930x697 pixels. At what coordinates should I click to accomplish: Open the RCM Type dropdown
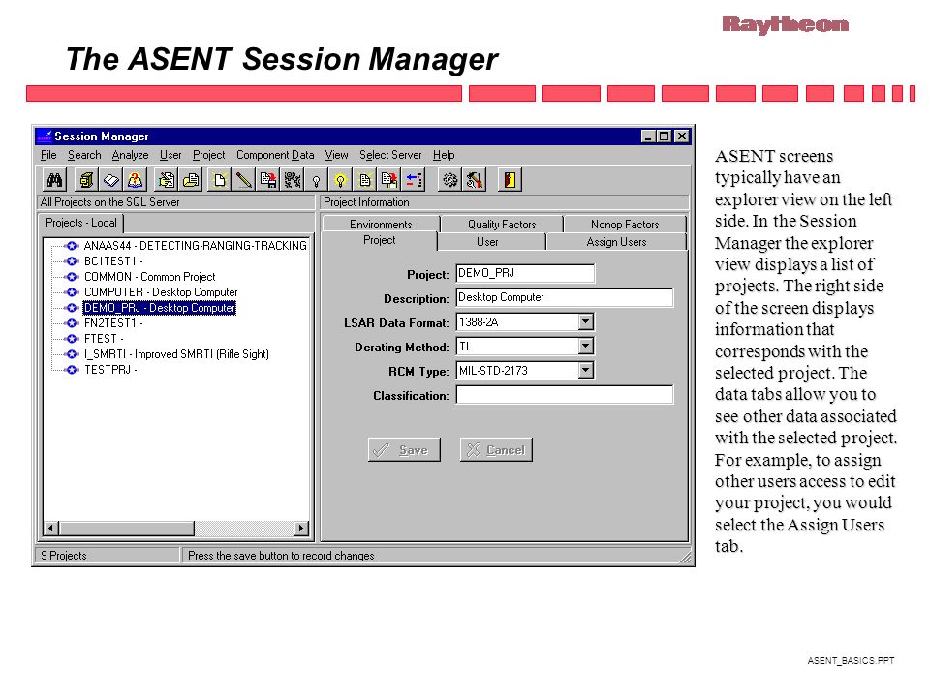coord(585,371)
